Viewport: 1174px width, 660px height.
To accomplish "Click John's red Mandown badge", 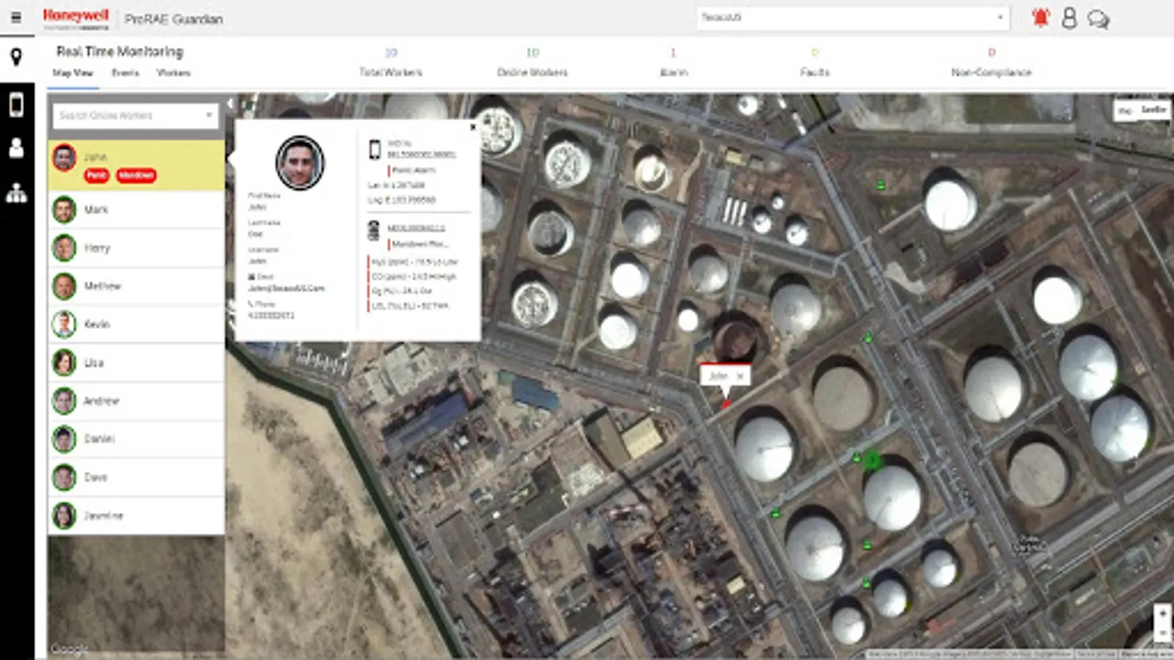I will click(136, 175).
